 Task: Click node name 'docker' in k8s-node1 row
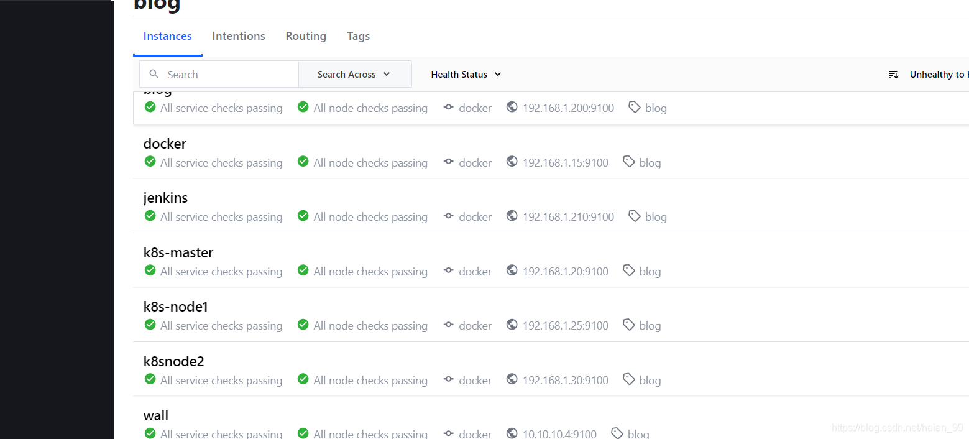coord(475,326)
